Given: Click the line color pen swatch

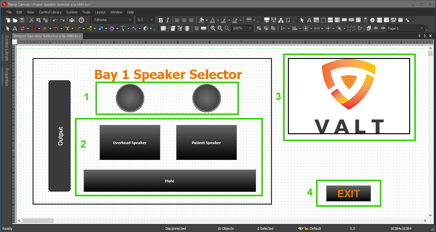Looking at the screenshot, I should click(224, 20).
